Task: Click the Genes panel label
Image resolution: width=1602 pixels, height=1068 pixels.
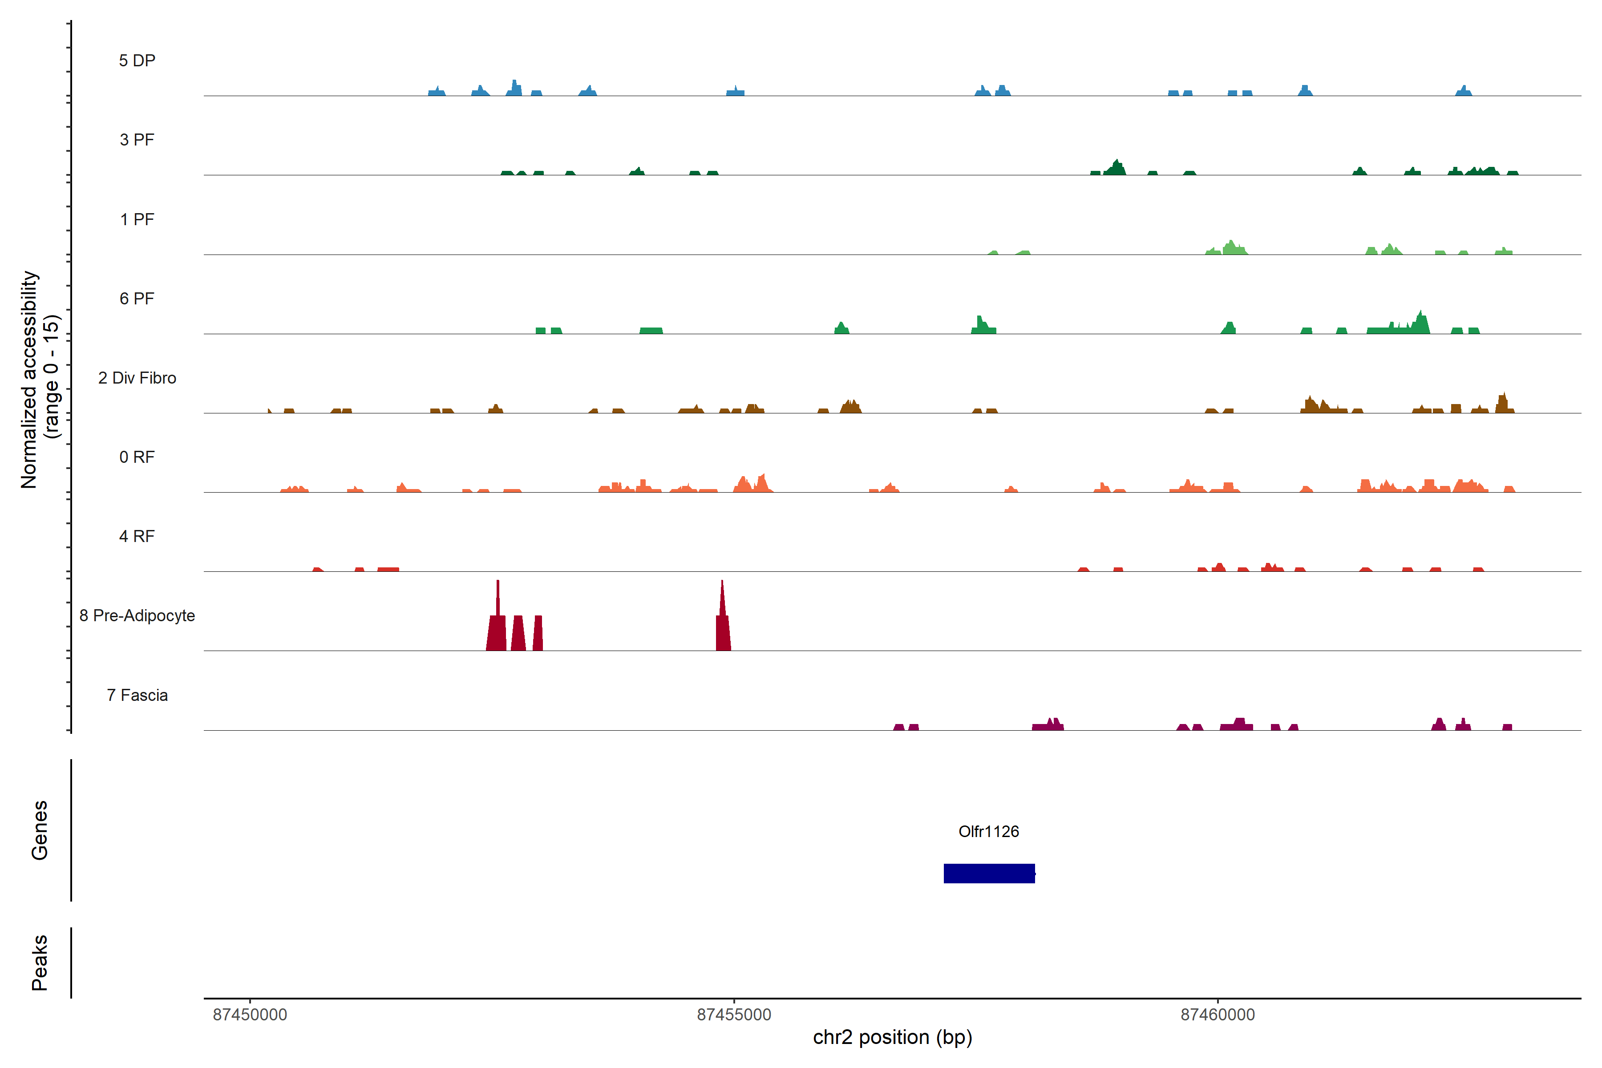Action: point(40,830)
